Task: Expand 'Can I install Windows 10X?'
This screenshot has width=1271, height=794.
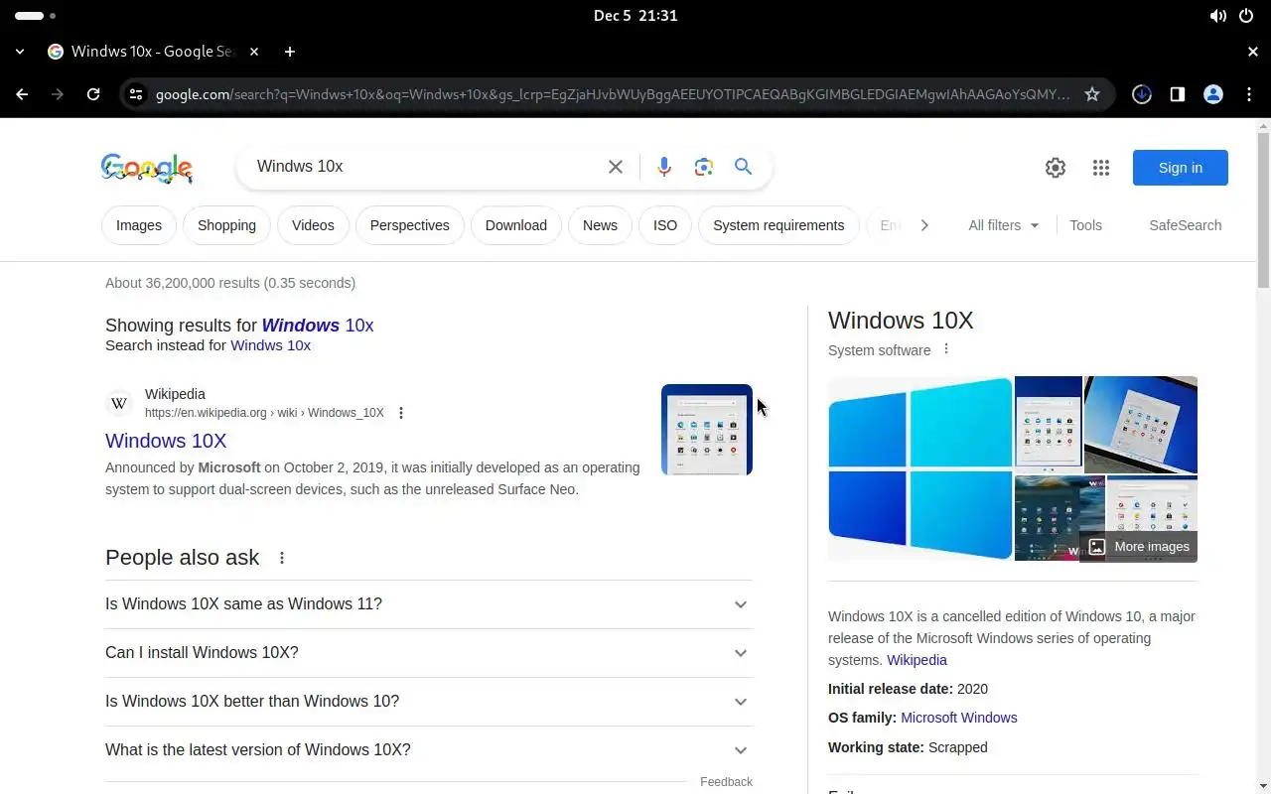Action: click(x=429, y=653)
